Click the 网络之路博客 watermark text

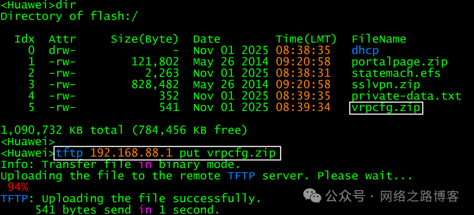tap(419, 196)
